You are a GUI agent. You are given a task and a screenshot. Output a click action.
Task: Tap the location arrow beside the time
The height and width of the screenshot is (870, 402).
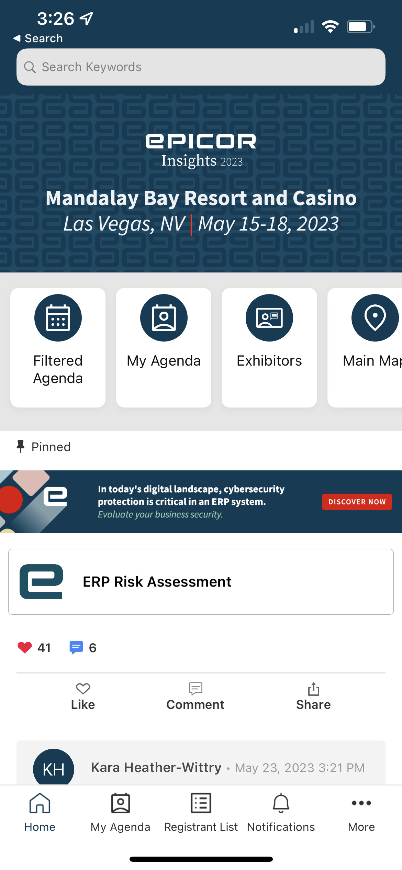[x=87, y=18]
